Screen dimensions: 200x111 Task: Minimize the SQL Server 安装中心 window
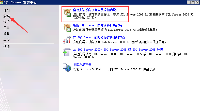point(189,2)
